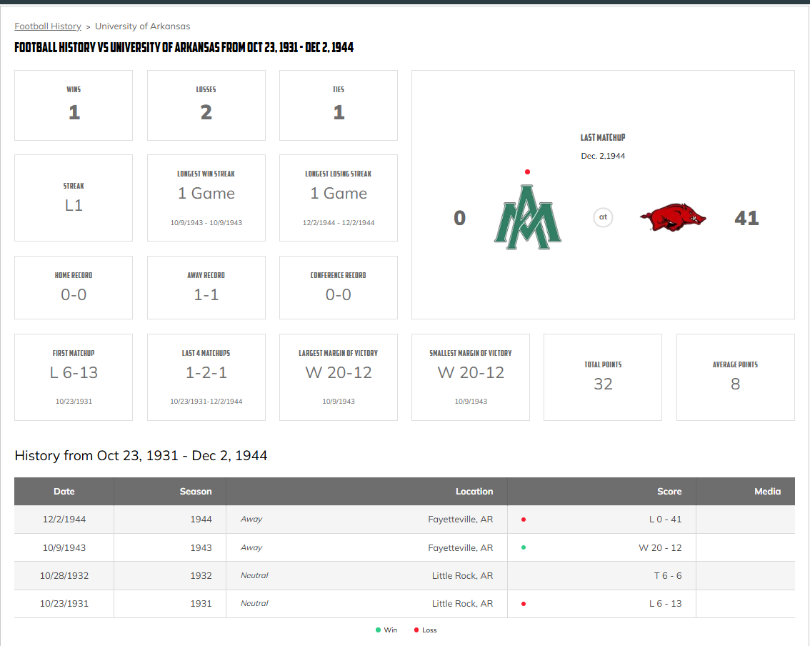Viewport: 810px width, 646px height.
Task: Click the score T 6 - 6
Action: coord(668,576)
